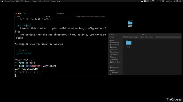Open the iTerm2 application menu
The image size is (183, 102).
click(7, 1)
